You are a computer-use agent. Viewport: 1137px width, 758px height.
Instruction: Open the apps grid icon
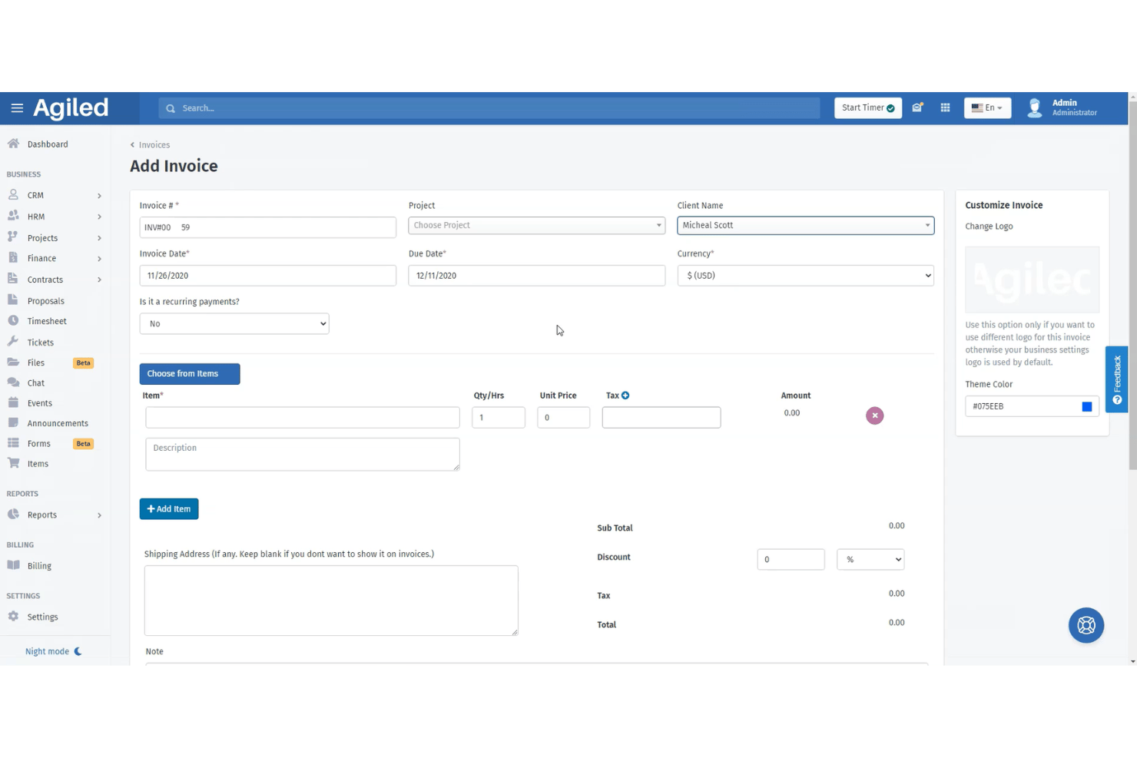945,108
